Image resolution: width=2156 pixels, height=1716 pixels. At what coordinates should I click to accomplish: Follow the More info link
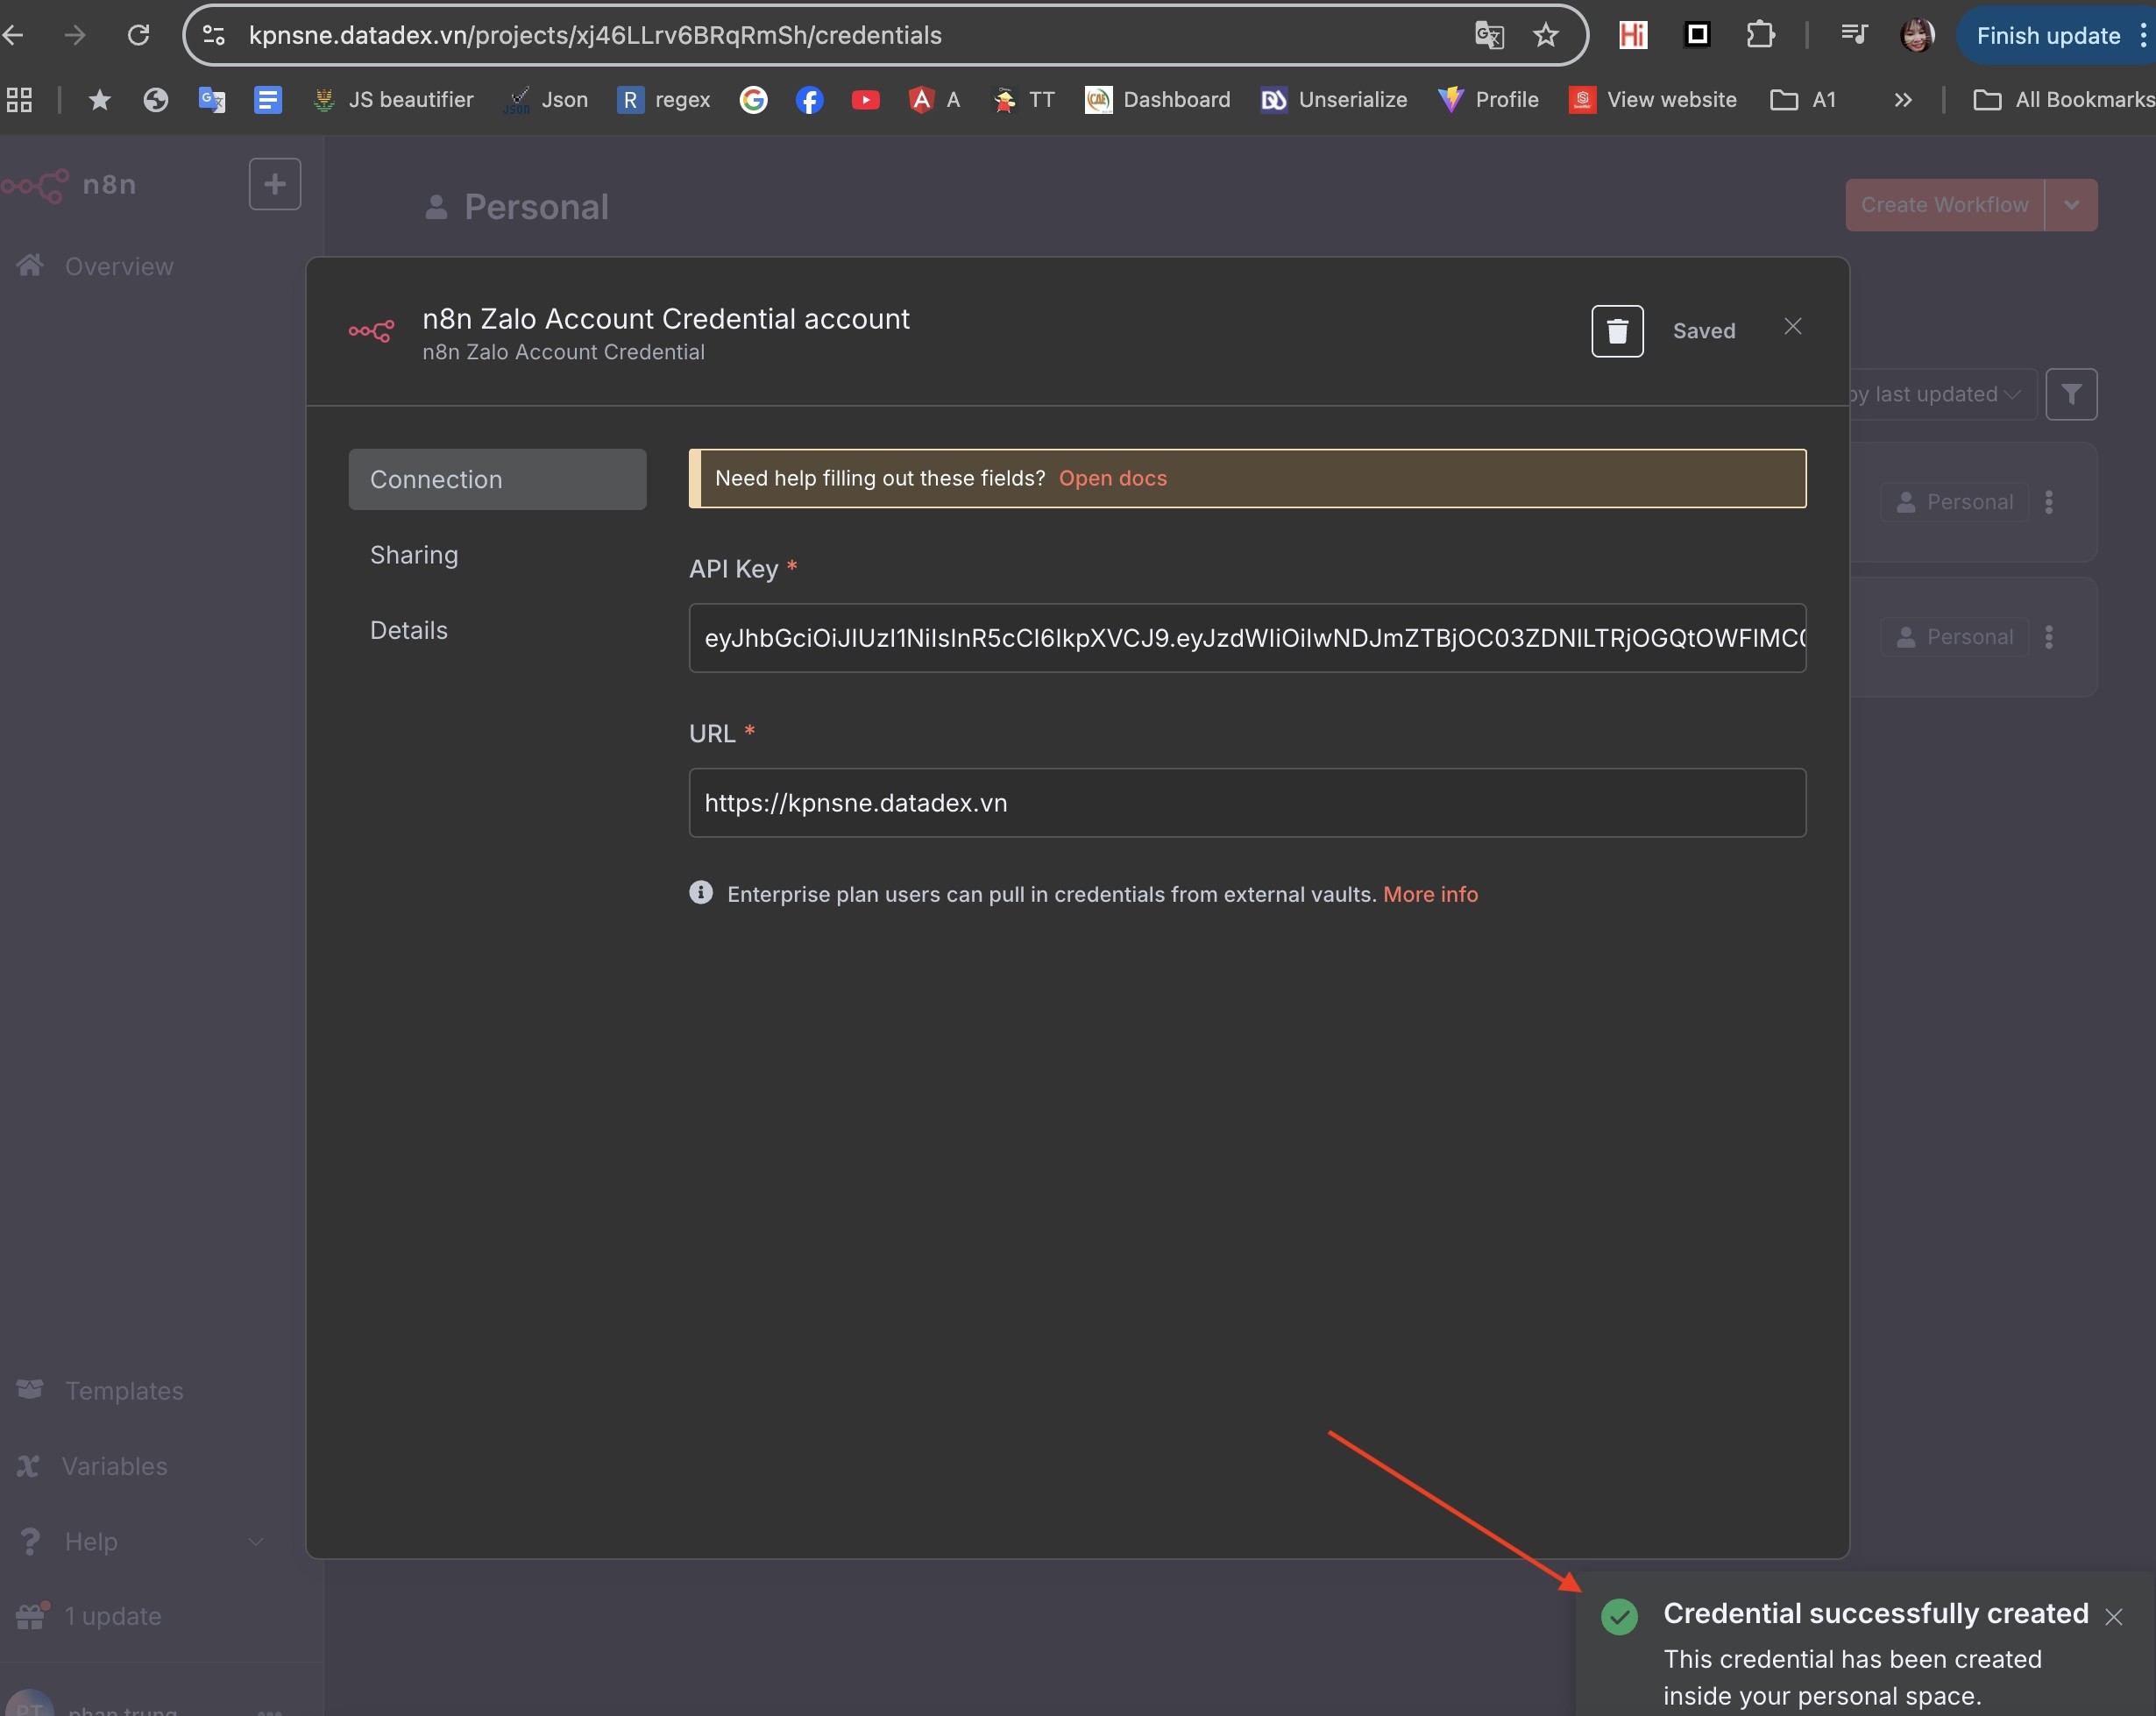coord(1430,894)
